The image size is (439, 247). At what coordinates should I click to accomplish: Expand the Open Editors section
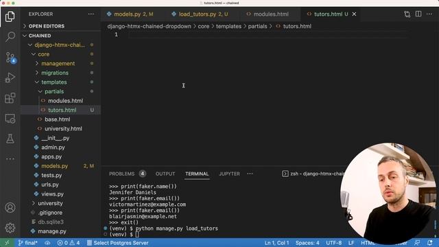pos(46,26)
